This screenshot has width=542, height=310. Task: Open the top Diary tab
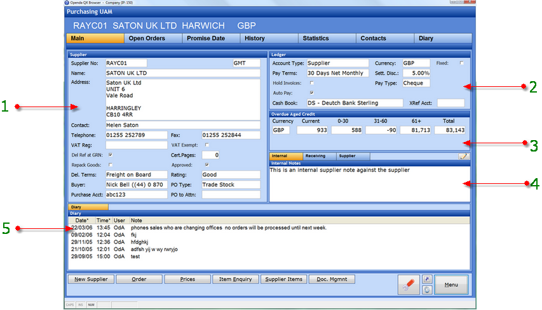tap(443, 38)
